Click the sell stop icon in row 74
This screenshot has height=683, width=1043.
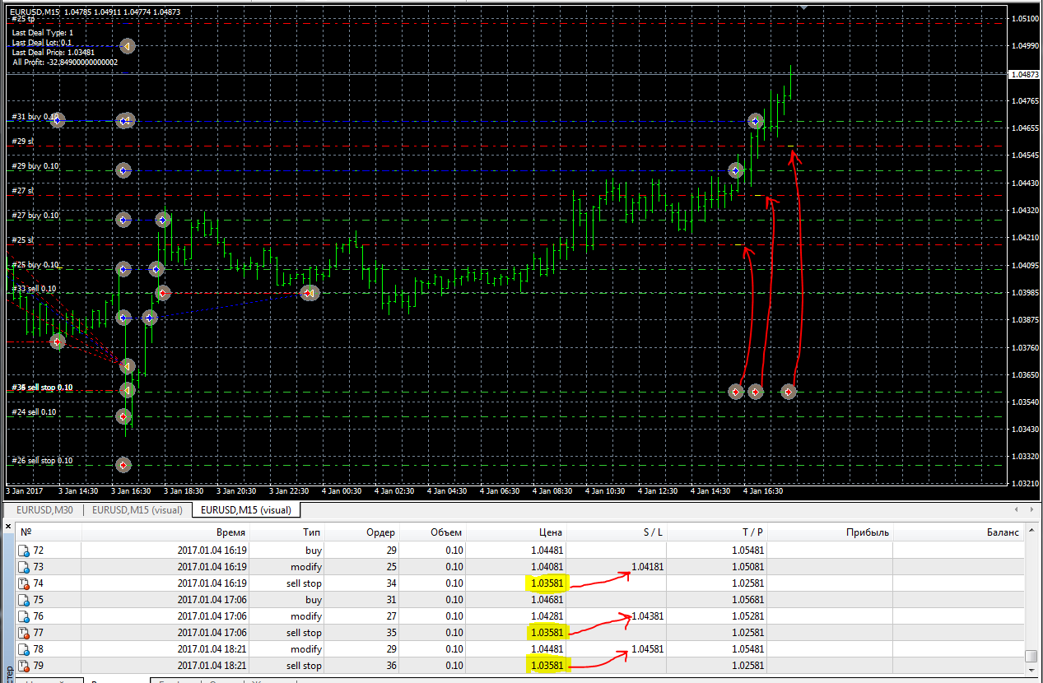pos(24,583)
